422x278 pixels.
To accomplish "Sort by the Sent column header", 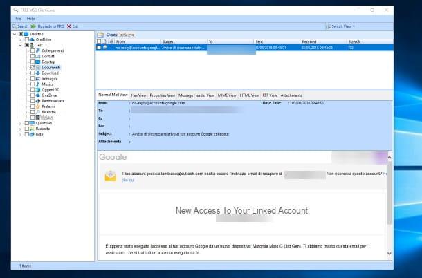I will (x=277, y=41).
